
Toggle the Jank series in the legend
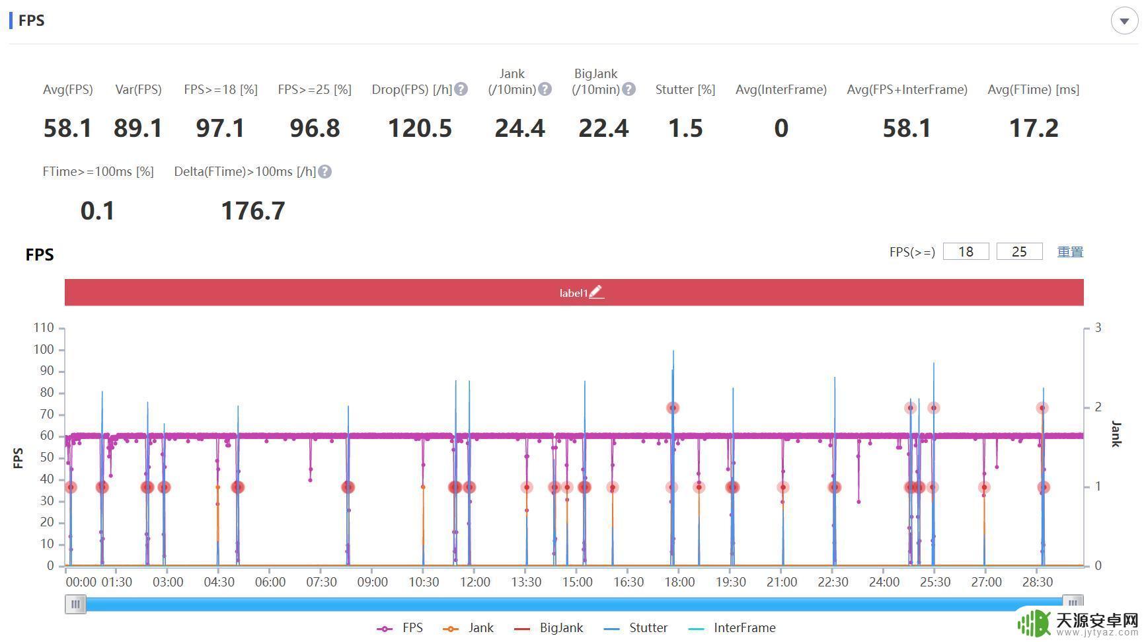469,627
